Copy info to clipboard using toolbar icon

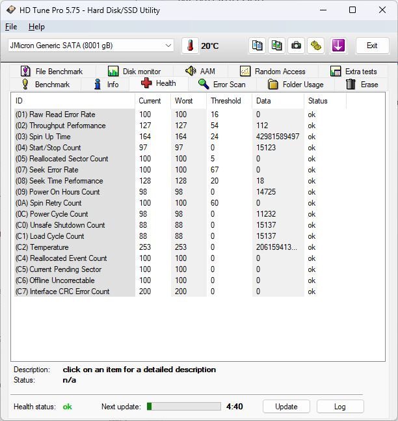[x=257, y=46]
